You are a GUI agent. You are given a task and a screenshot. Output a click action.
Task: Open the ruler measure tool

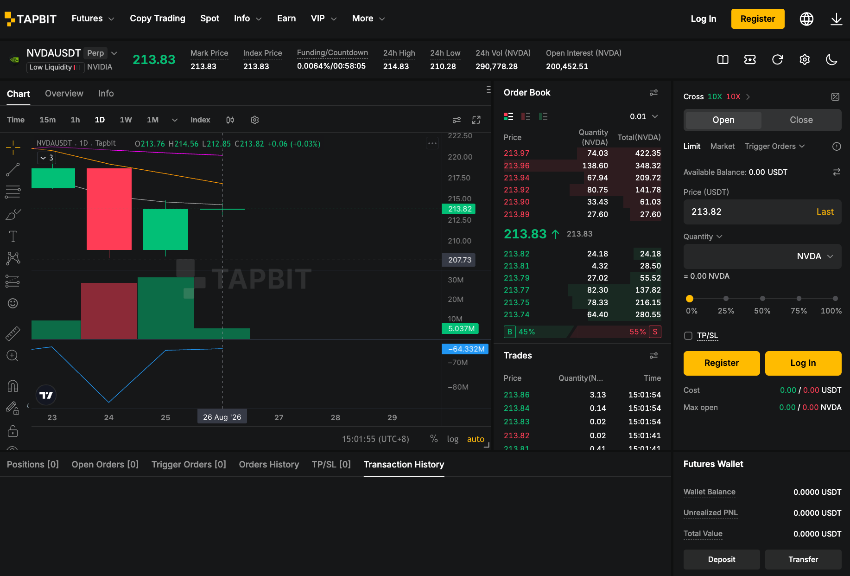pos(13,333)
